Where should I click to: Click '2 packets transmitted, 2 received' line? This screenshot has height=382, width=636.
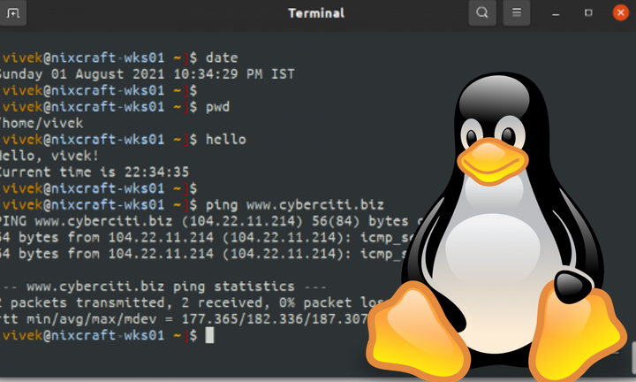(192, 302)
